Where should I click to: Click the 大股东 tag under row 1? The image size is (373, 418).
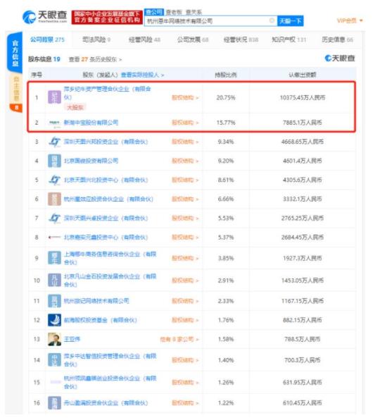75,107
